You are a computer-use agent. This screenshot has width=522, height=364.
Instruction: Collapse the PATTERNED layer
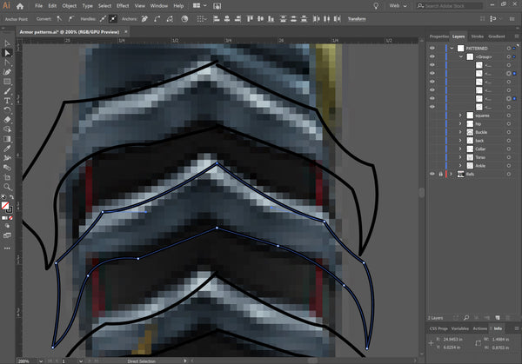(x=452, y=47)
